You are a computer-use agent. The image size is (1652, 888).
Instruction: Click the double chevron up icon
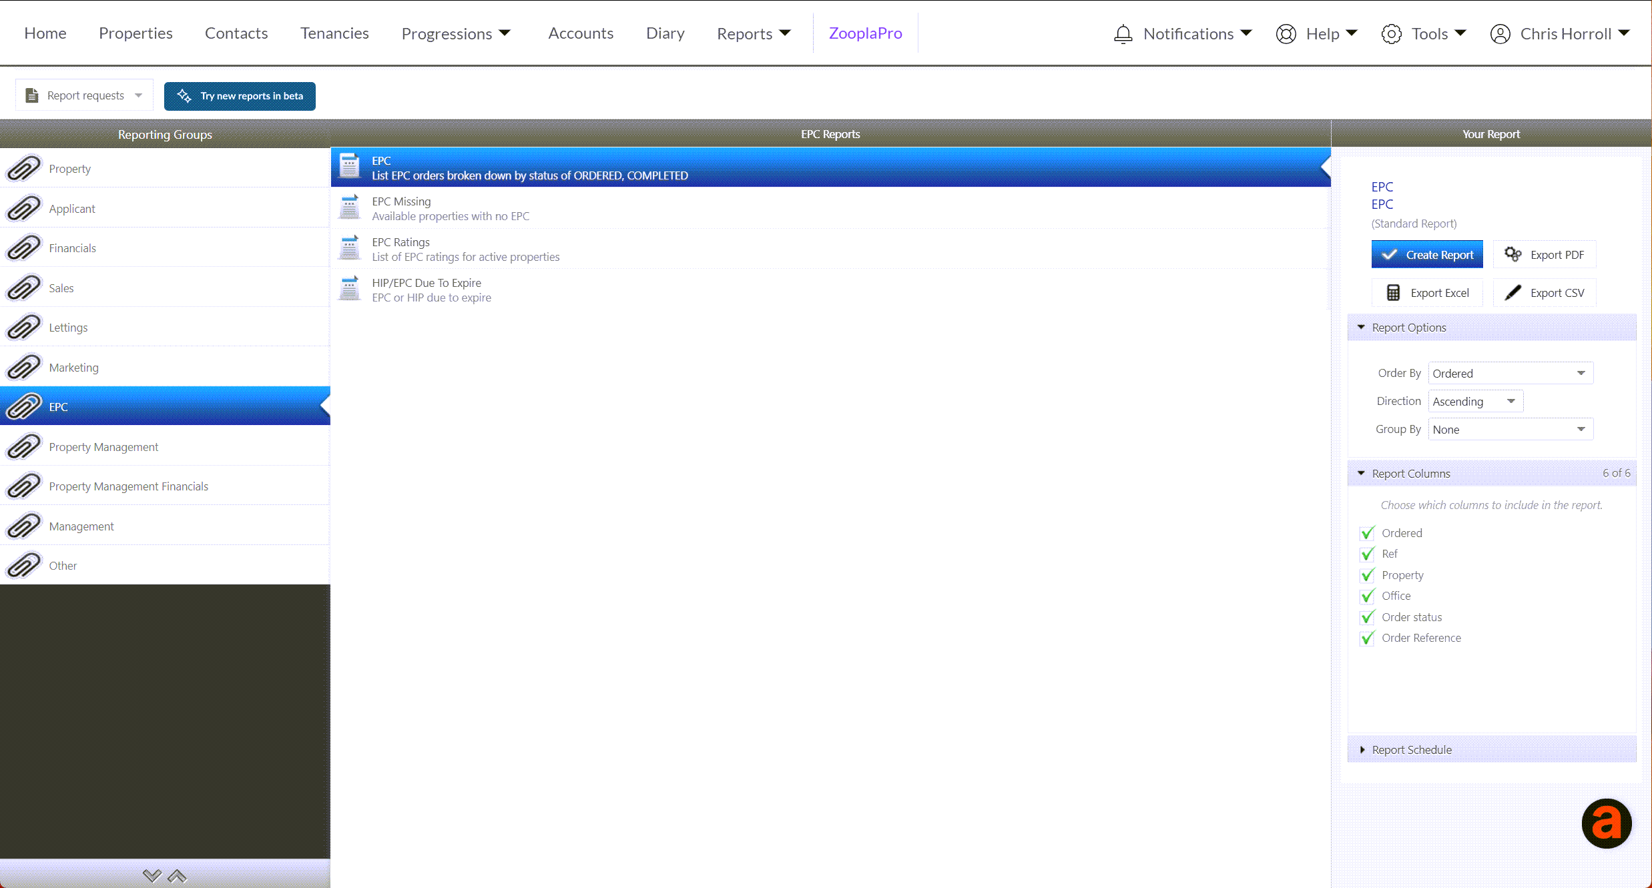click(177, 875)
